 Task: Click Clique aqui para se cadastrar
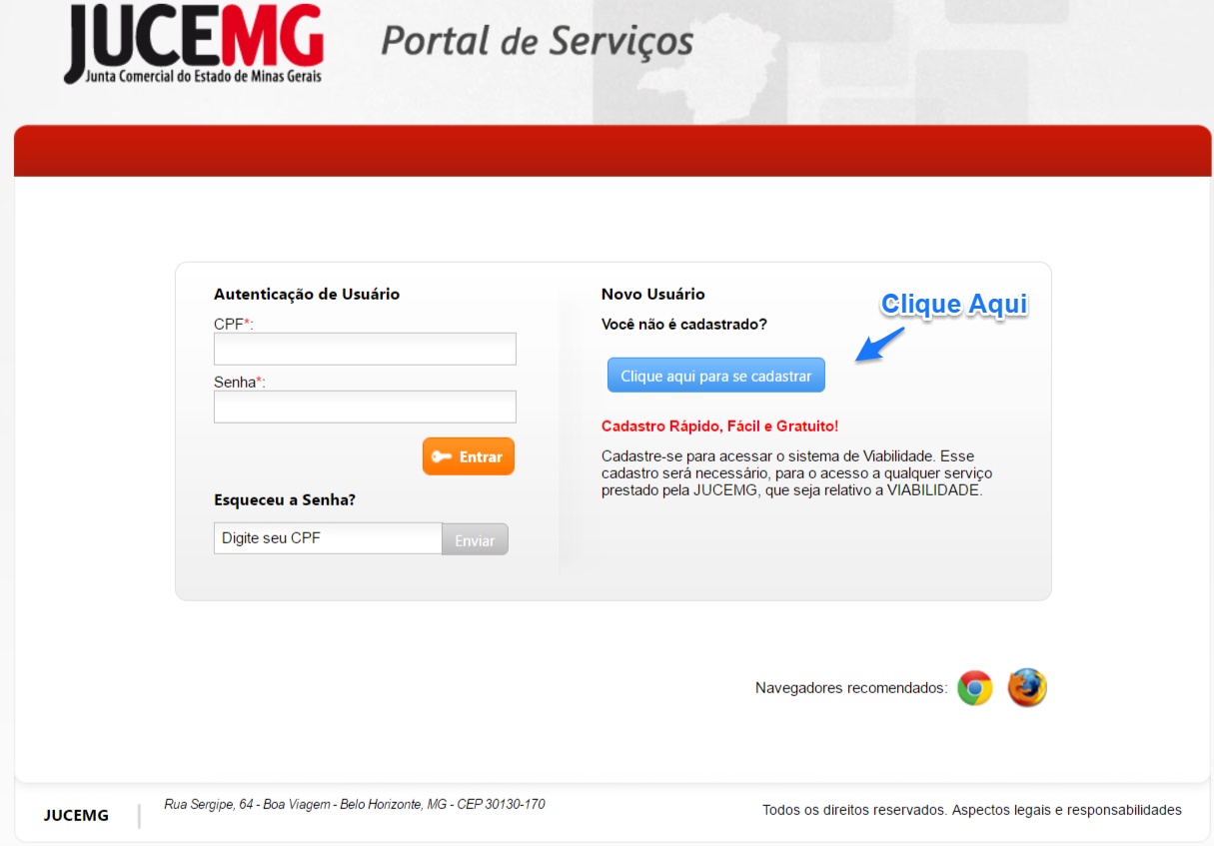[x=715, y=375]
